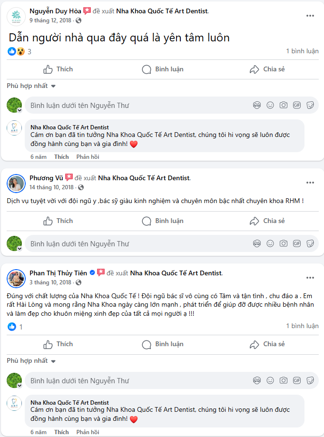The image size is (324, 437).
Task: Open Phan Thị Thủy Tiên's profile picture
Action: 16,278
